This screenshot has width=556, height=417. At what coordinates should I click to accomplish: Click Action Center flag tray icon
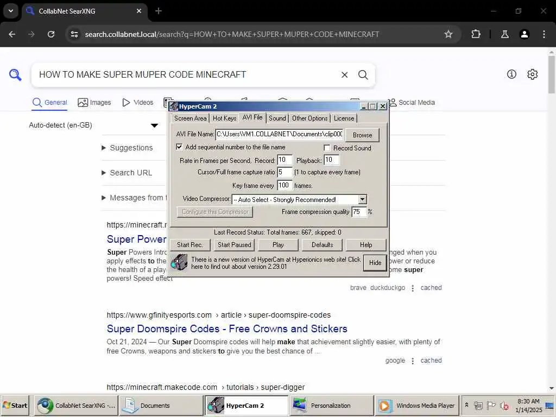coord(491,405)
